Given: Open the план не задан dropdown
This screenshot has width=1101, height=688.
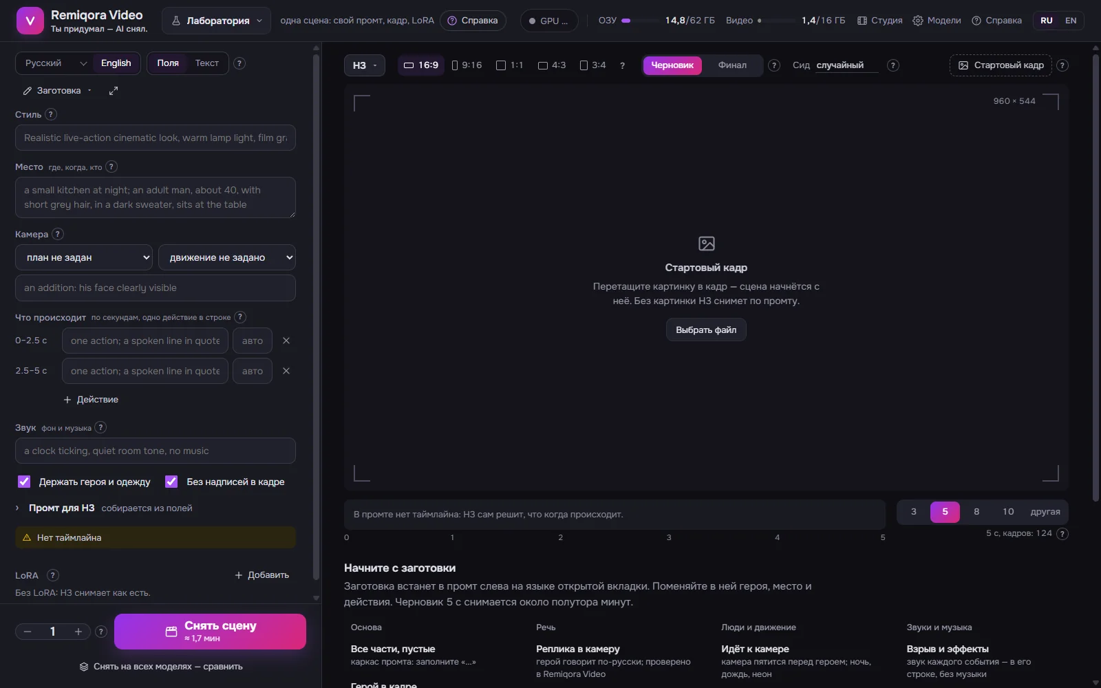Looking at the screenshot, I should pyautogui.click(x=85, y=257).
